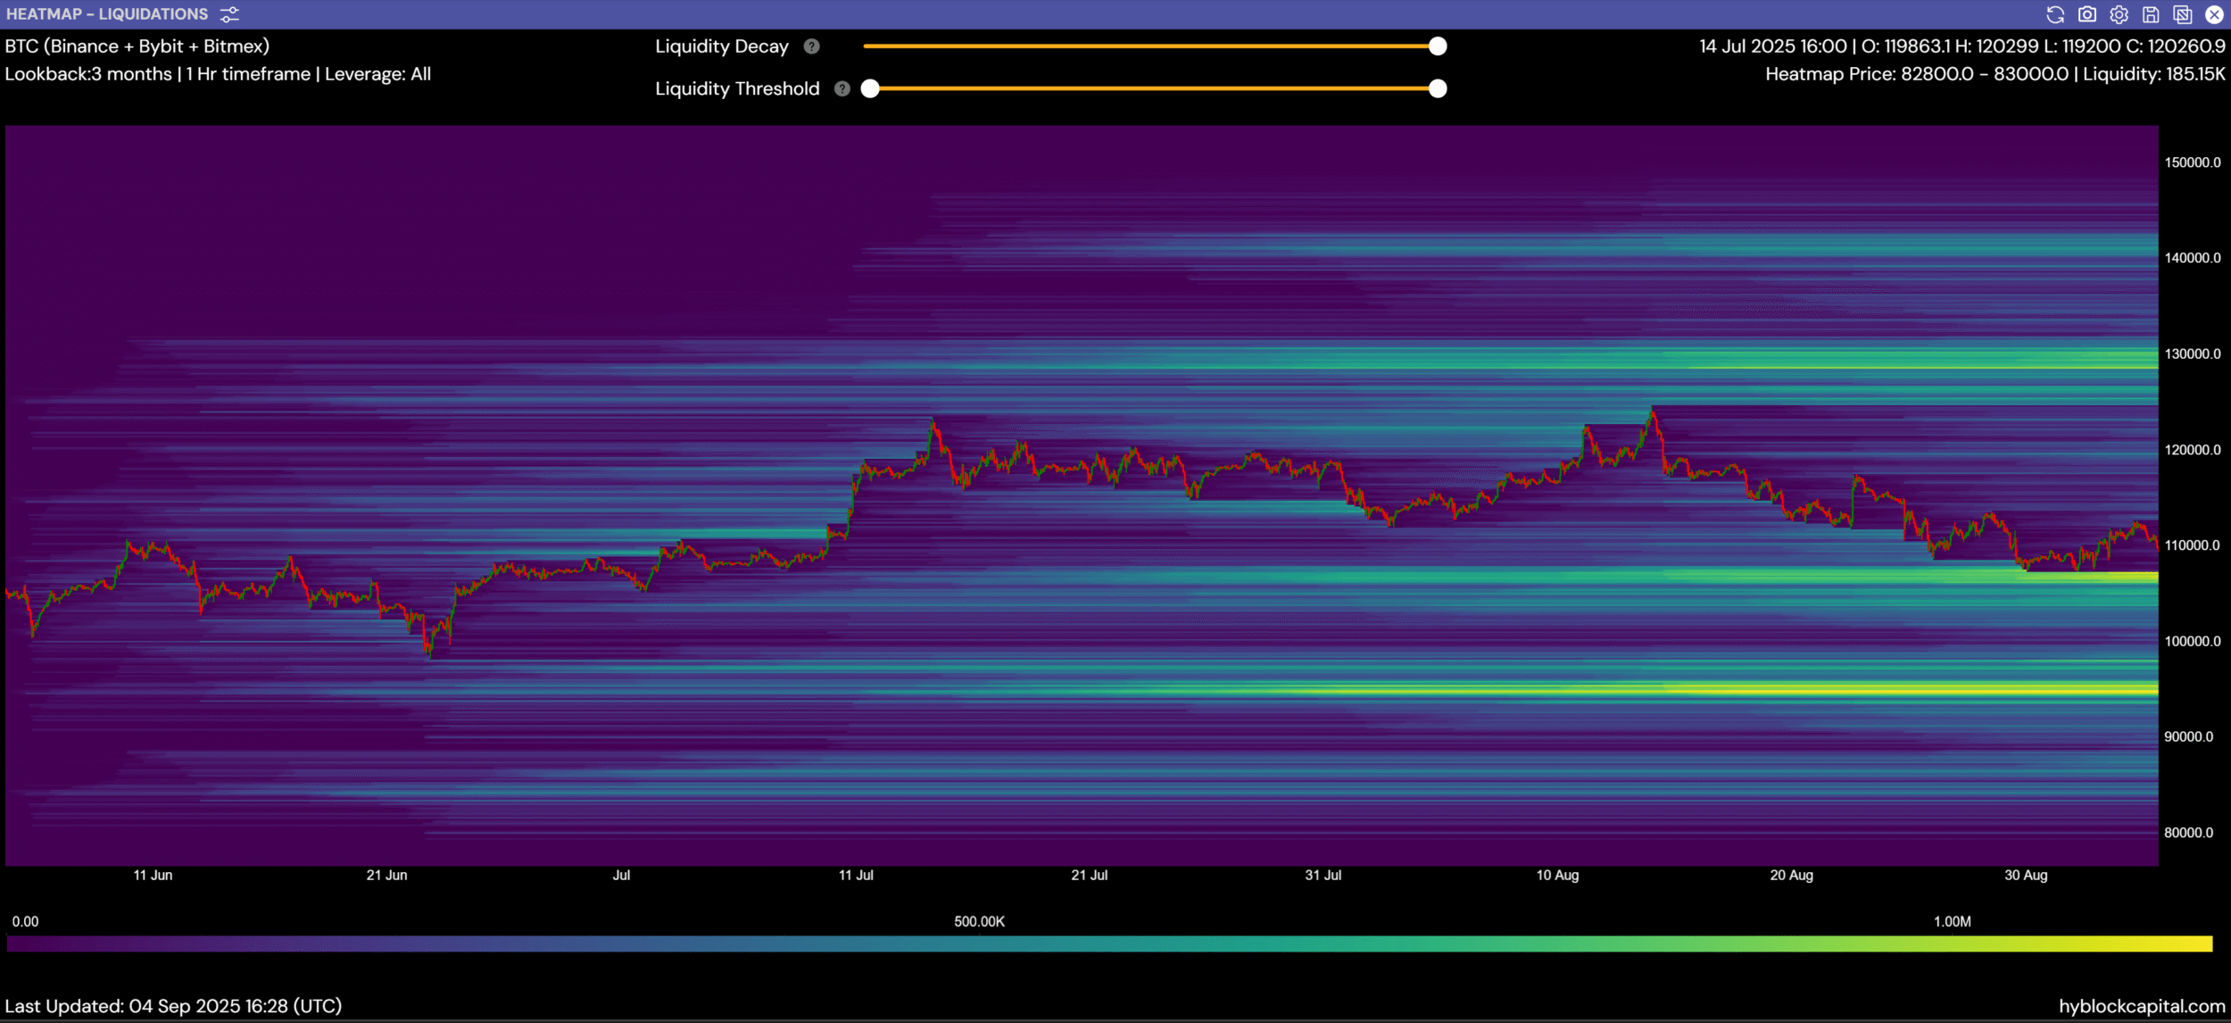Click the 21 Jul date on time axis
Image resolution: width=2231 pixels, height=1023 pixels.
[1089, 875]
